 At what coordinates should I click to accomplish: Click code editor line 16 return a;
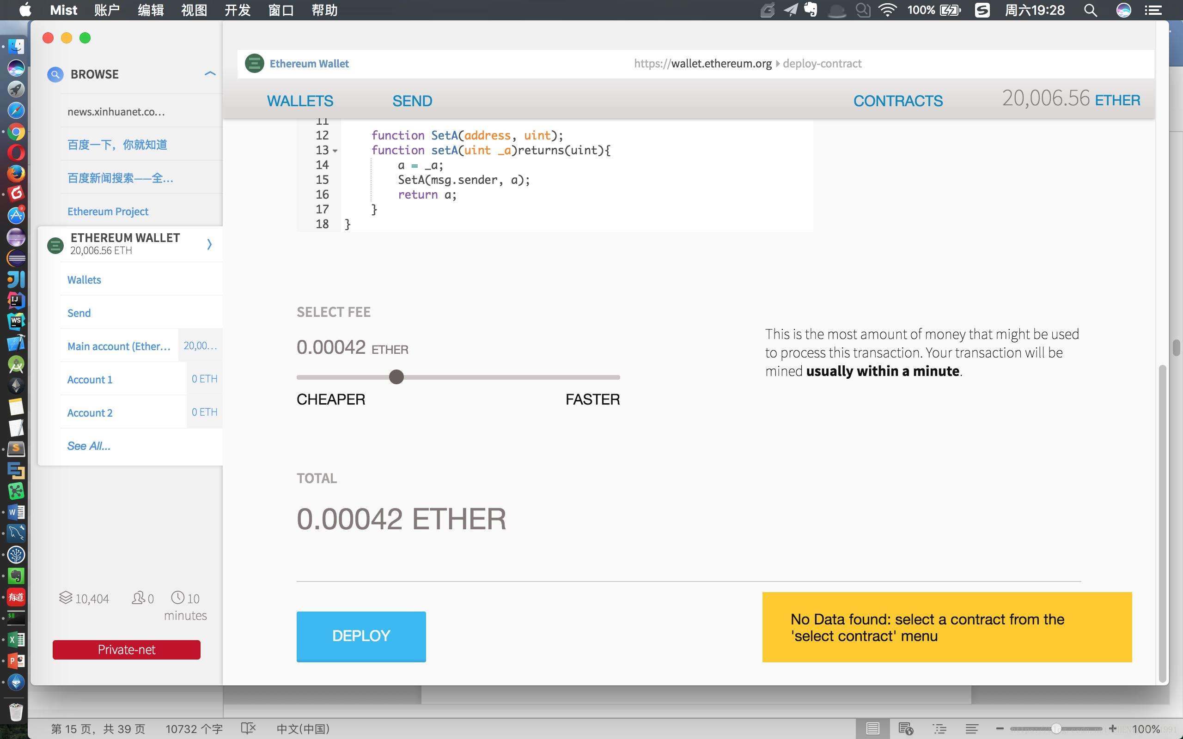coord(427,194)
